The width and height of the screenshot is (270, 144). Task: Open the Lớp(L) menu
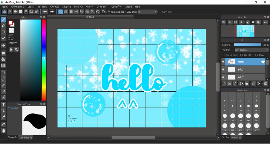(x=31, y=7)
